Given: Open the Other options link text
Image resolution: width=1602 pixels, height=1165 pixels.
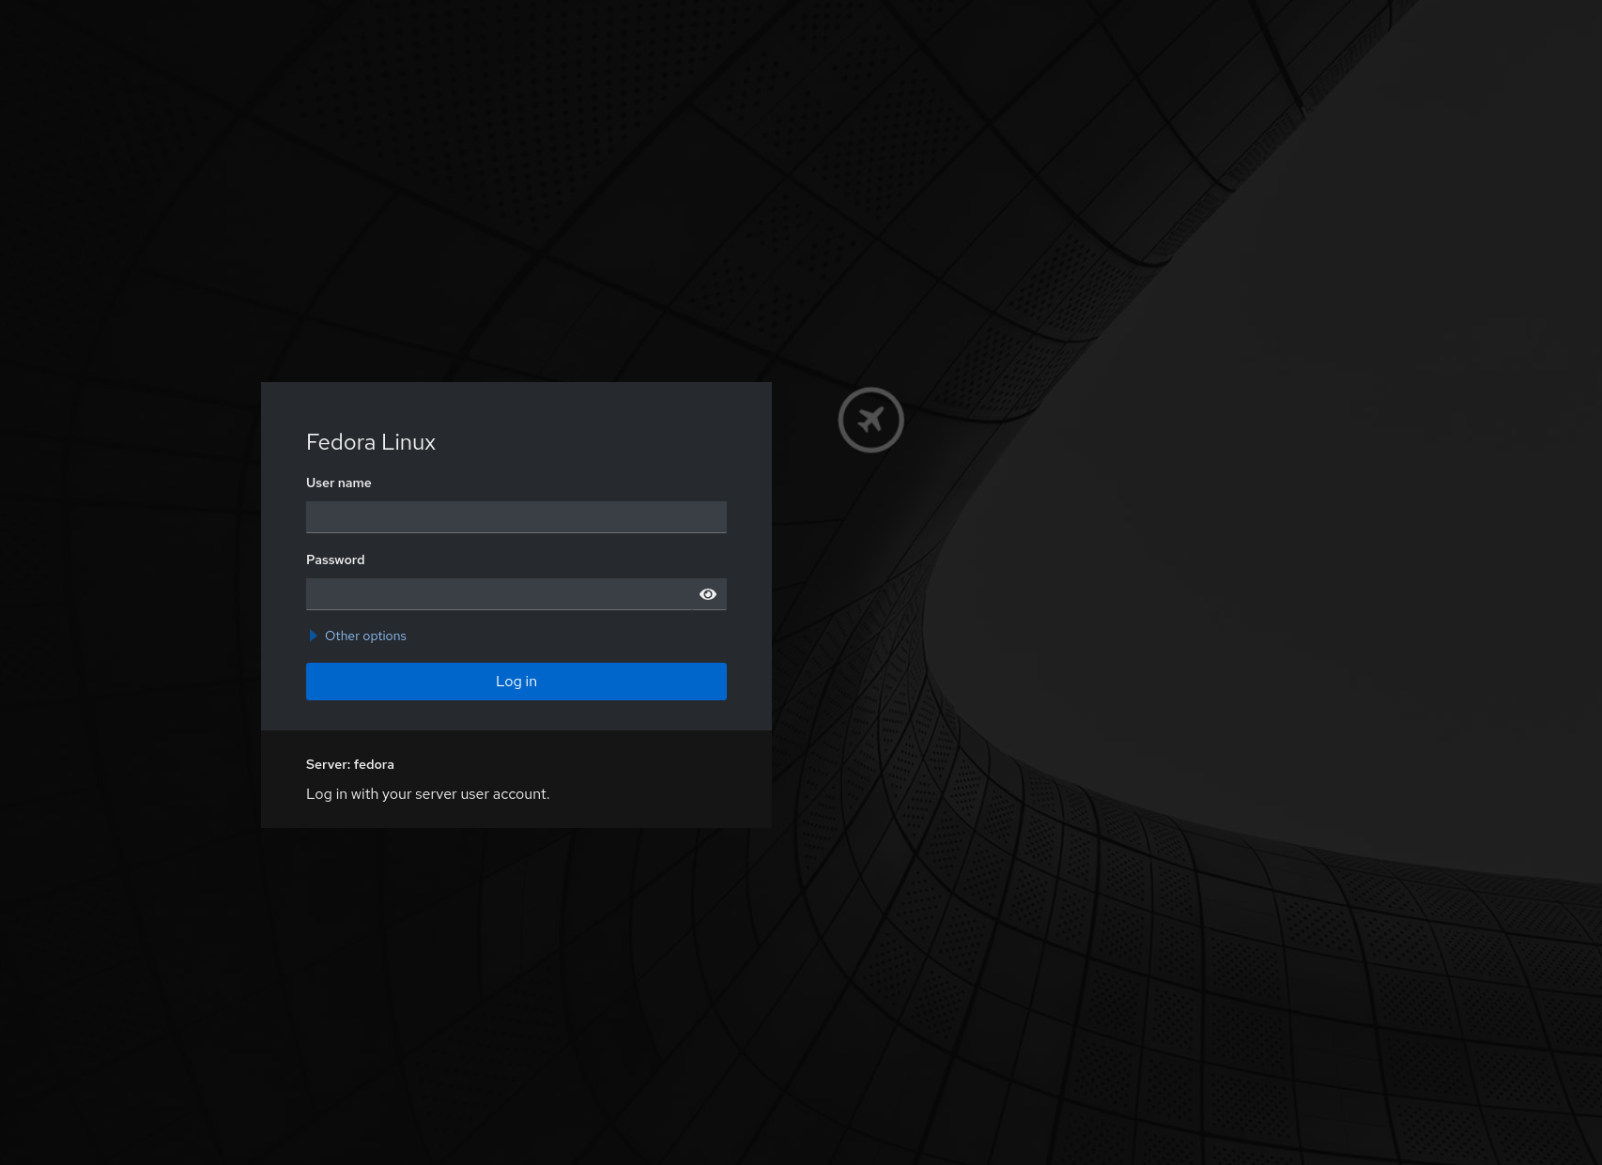Looking at the screenshot, I should coord(365,636).
